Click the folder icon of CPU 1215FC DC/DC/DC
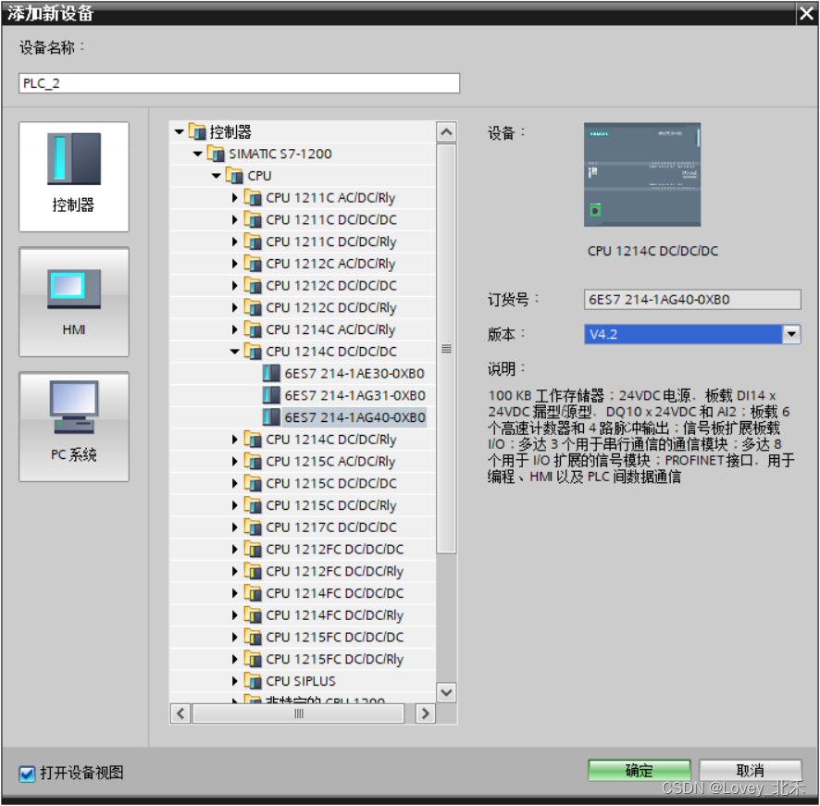 click(x=253, y=637)
